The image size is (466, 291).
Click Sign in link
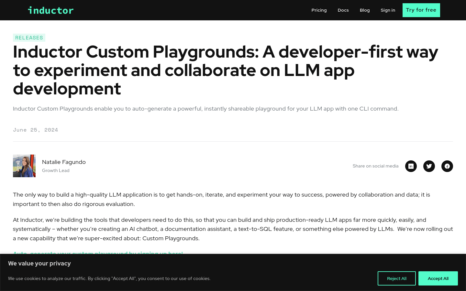click(x=388, y=10)
